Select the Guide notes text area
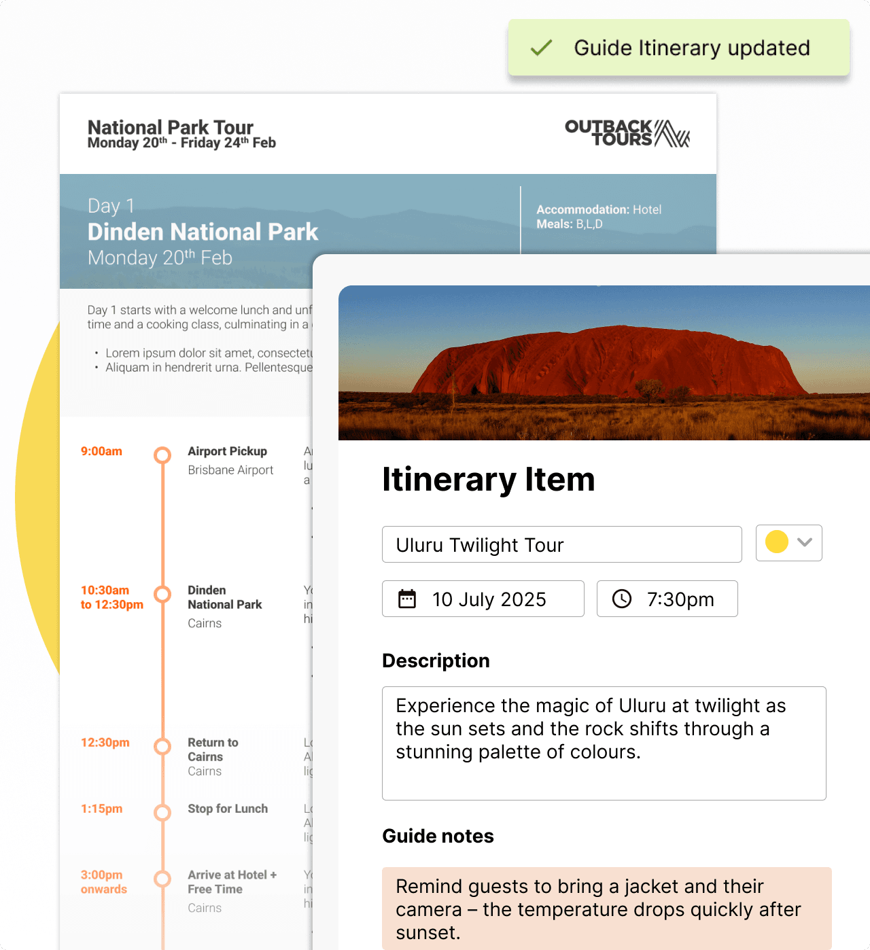 604,909
